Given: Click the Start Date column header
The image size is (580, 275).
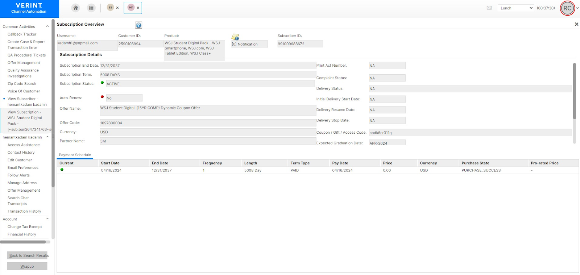Looking at the screenshot, I should tap(123, 163).
